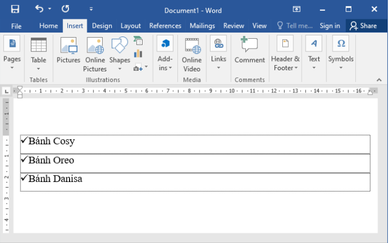Switch to the Design tab
This screenshot has width=389, height=243.
coord(102,26)
